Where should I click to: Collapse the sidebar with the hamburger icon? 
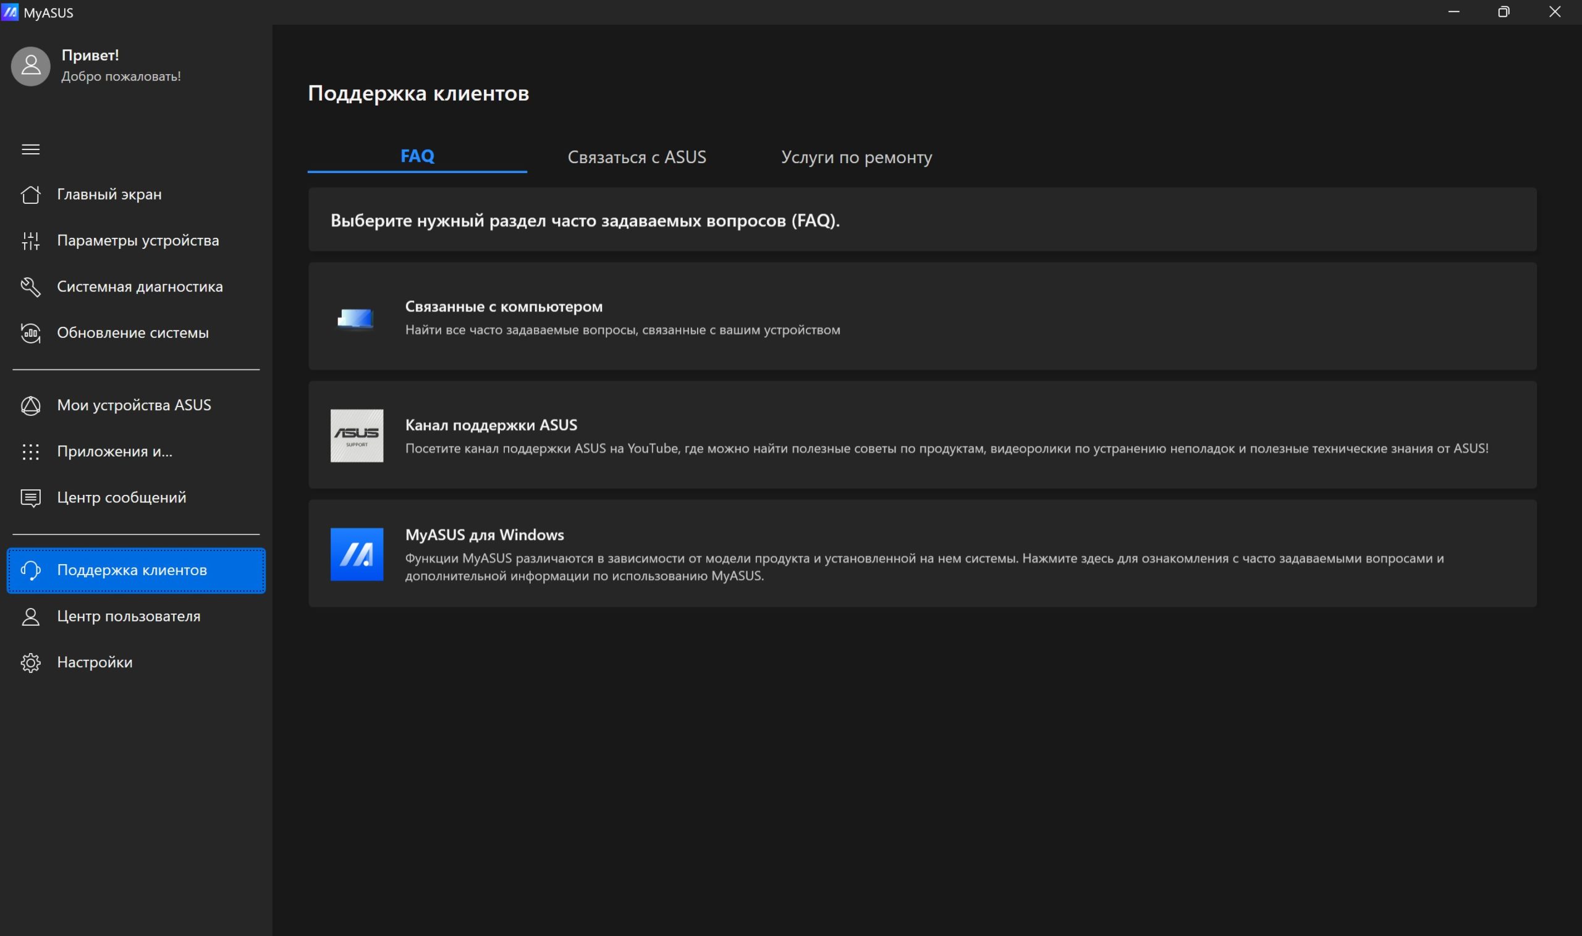(30, 150)
